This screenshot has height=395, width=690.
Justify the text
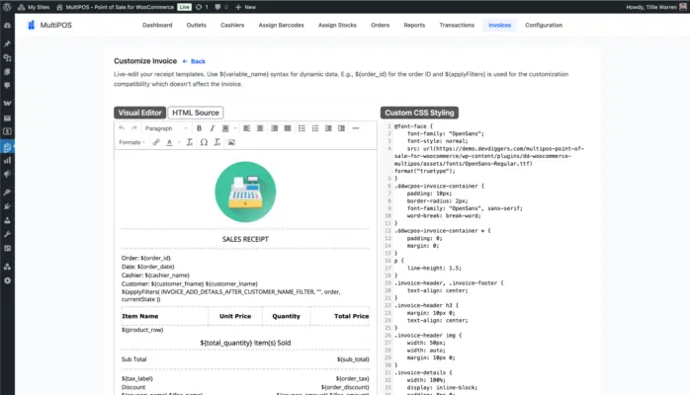pyautogui.click(x=288, y=128)
